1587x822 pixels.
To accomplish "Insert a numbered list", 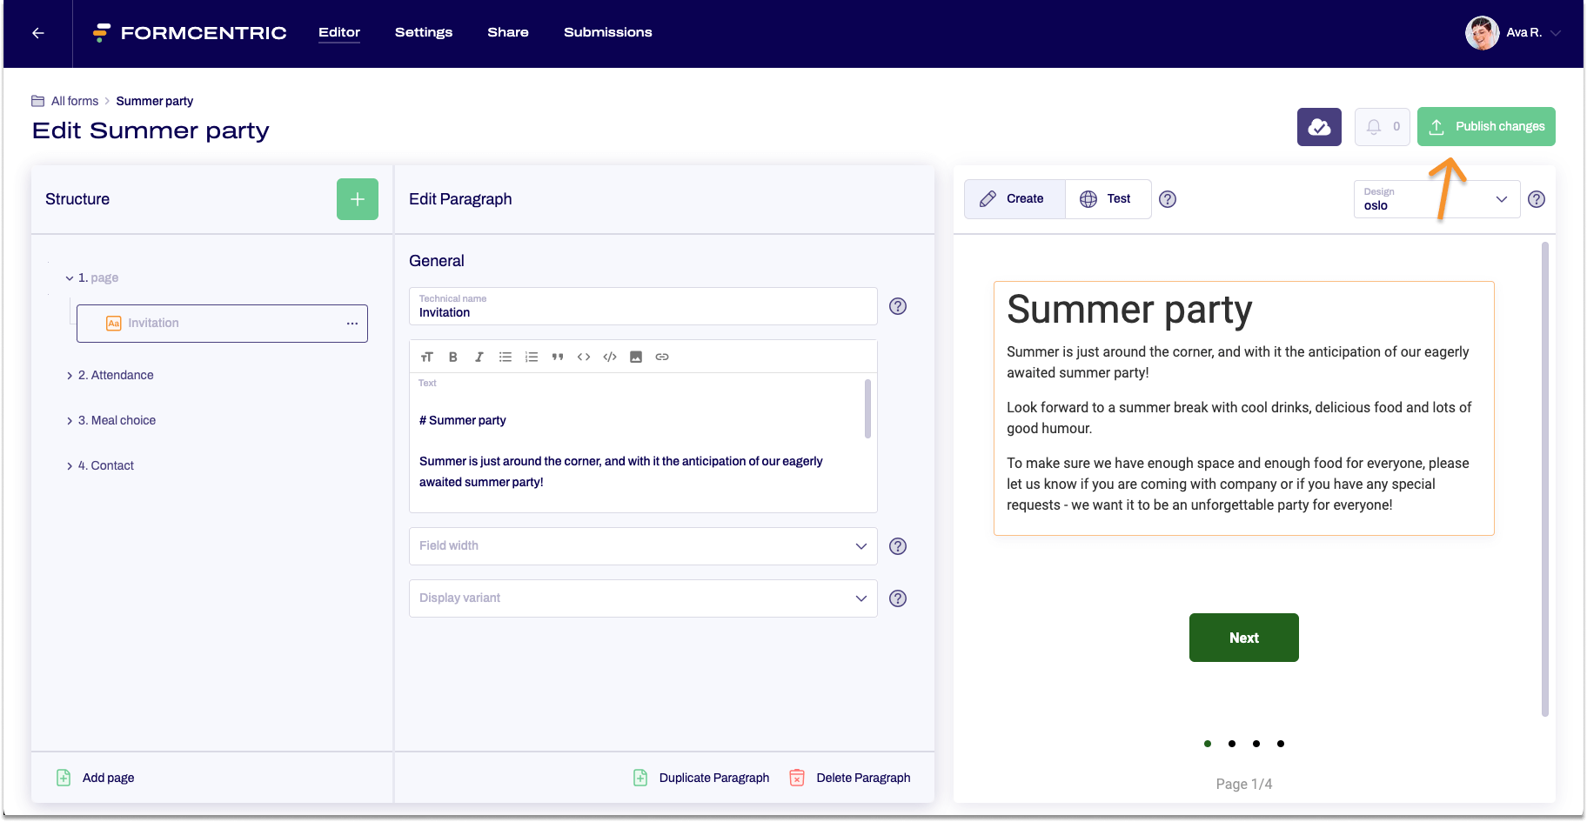I will [532, 357].
